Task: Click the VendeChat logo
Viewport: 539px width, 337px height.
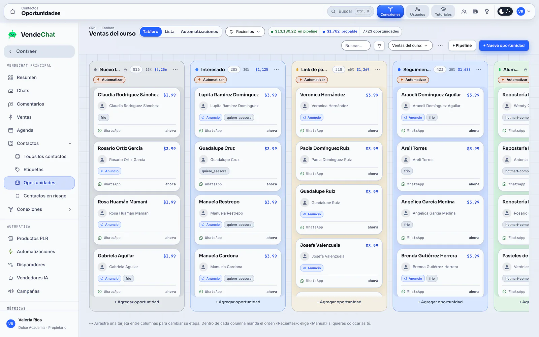Action: 31,34
